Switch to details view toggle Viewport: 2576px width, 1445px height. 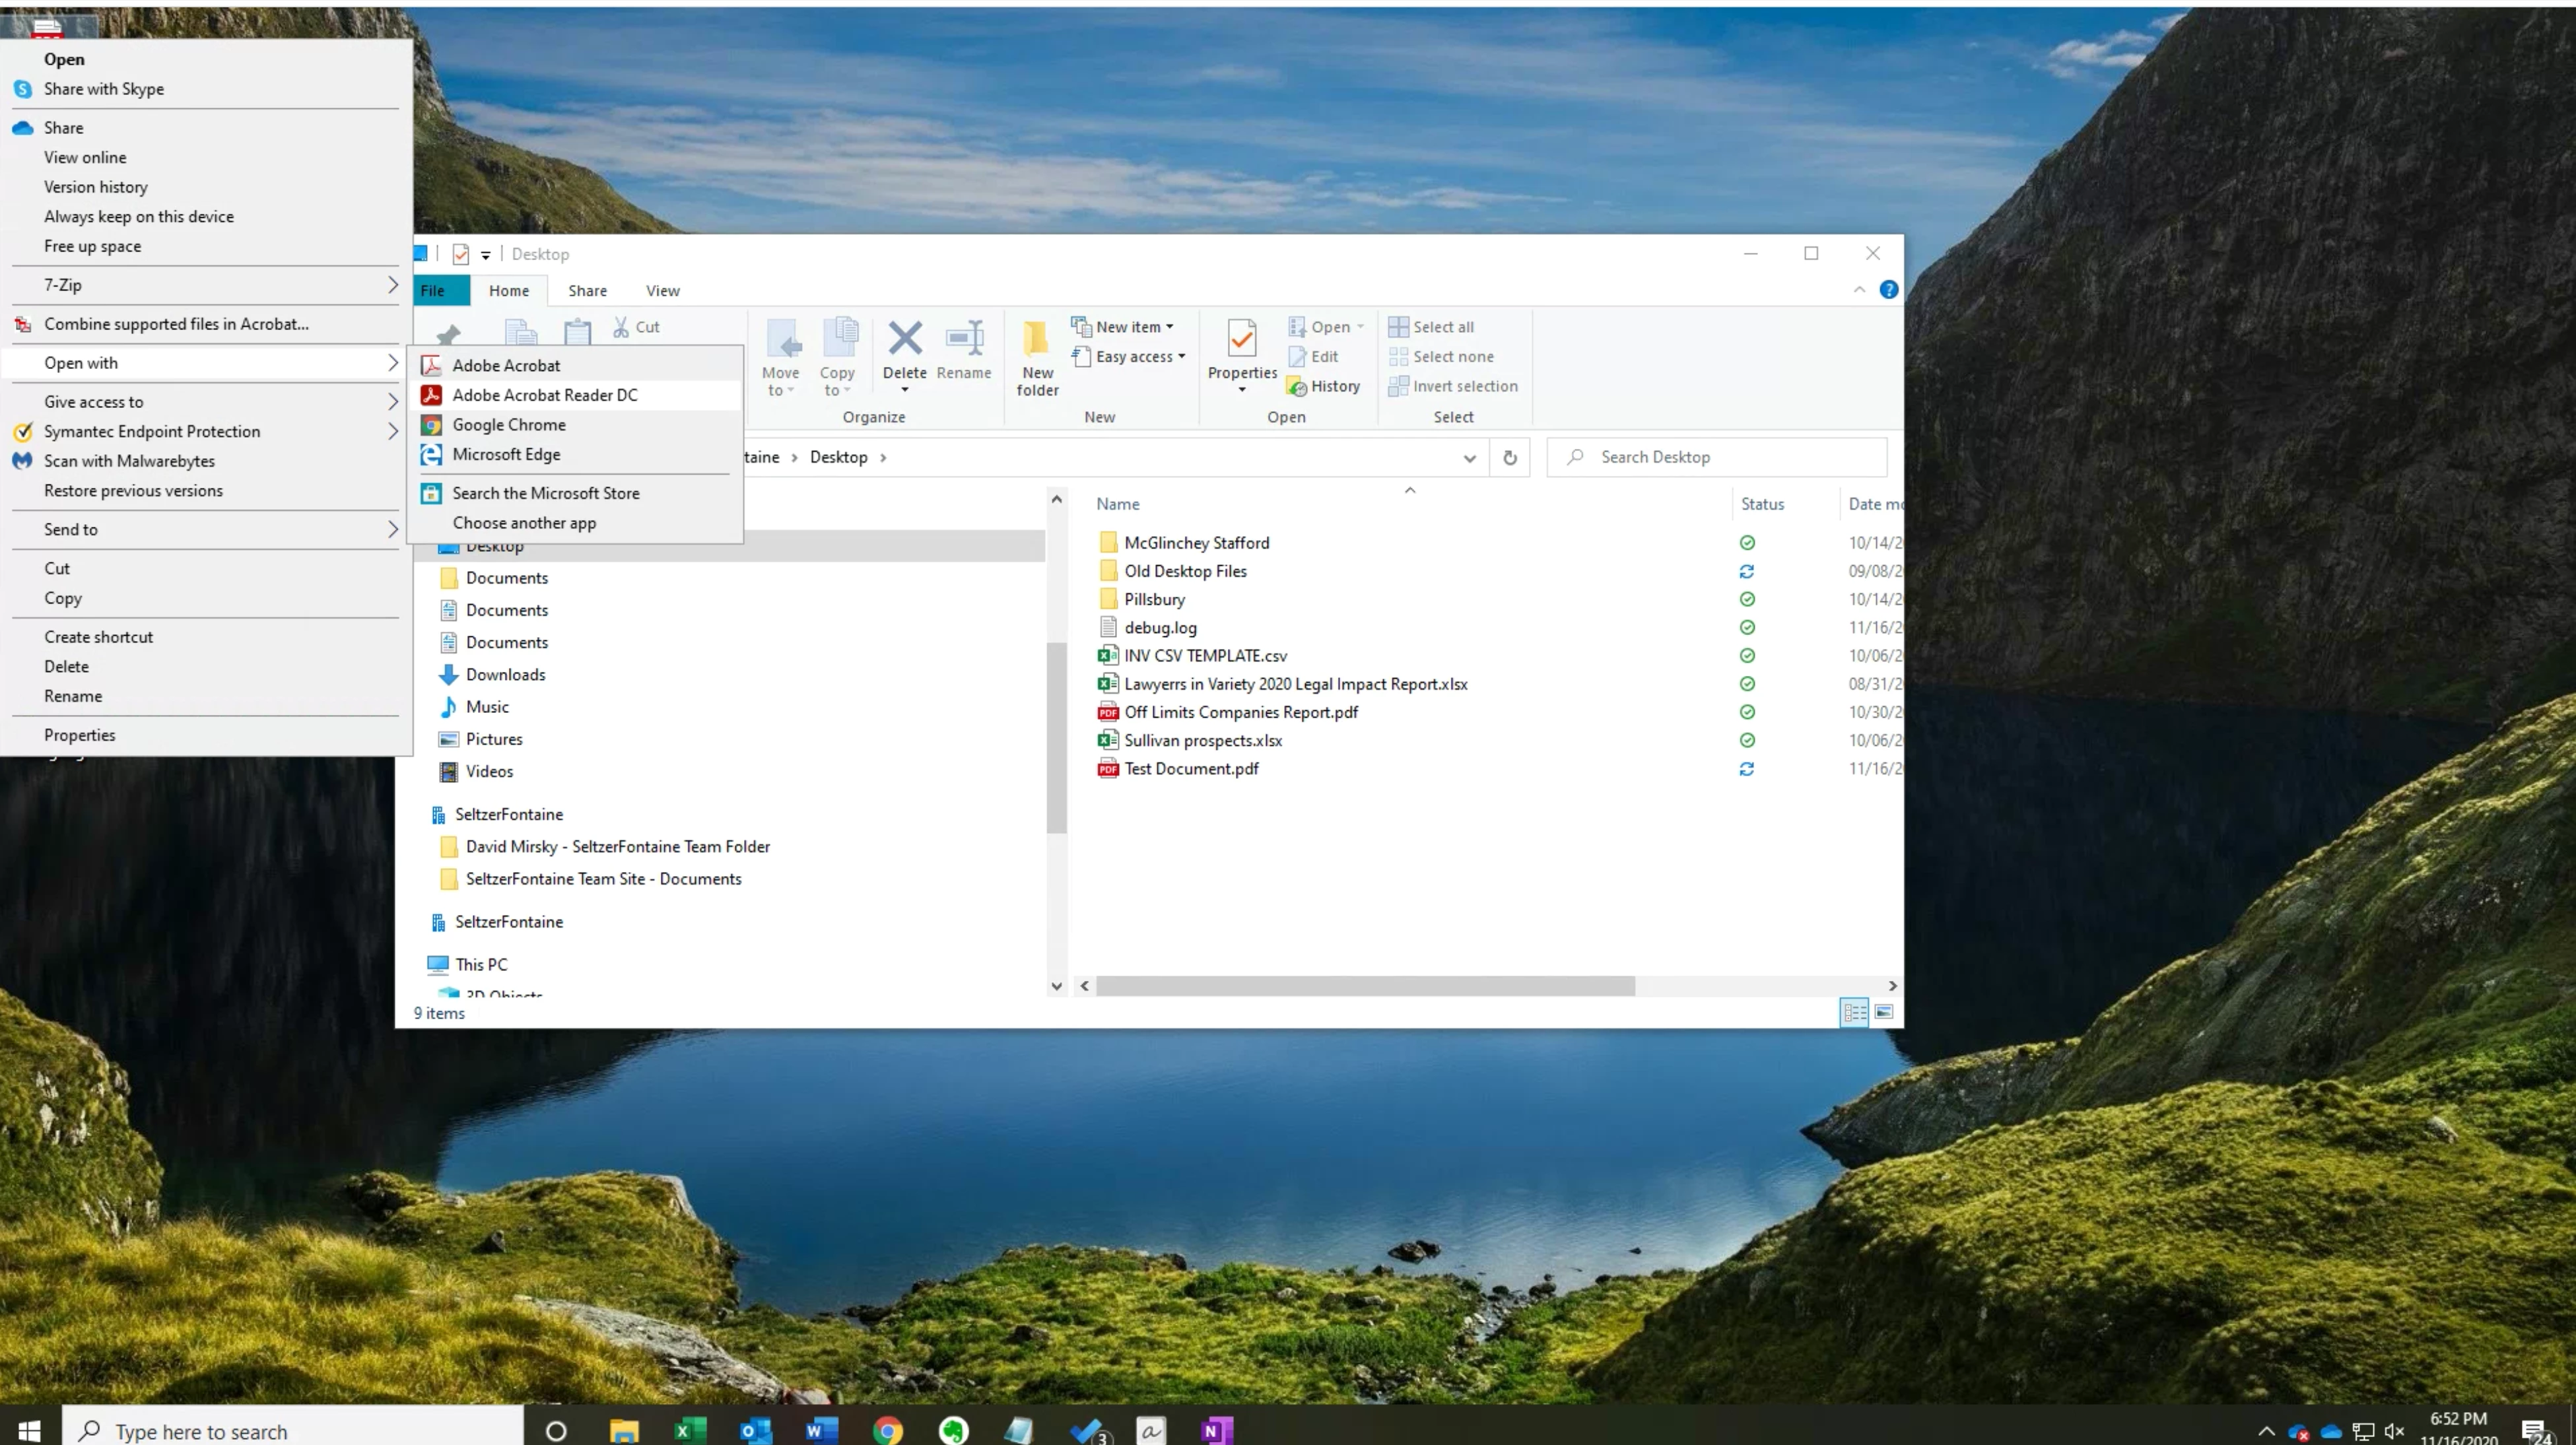coord(1854,1012)
